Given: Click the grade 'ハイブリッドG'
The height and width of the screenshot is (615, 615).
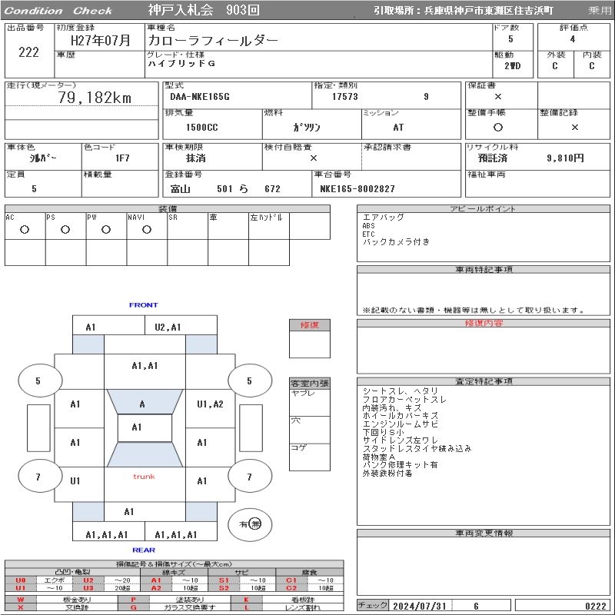Looking at the screenshot, I should [181, 64].
